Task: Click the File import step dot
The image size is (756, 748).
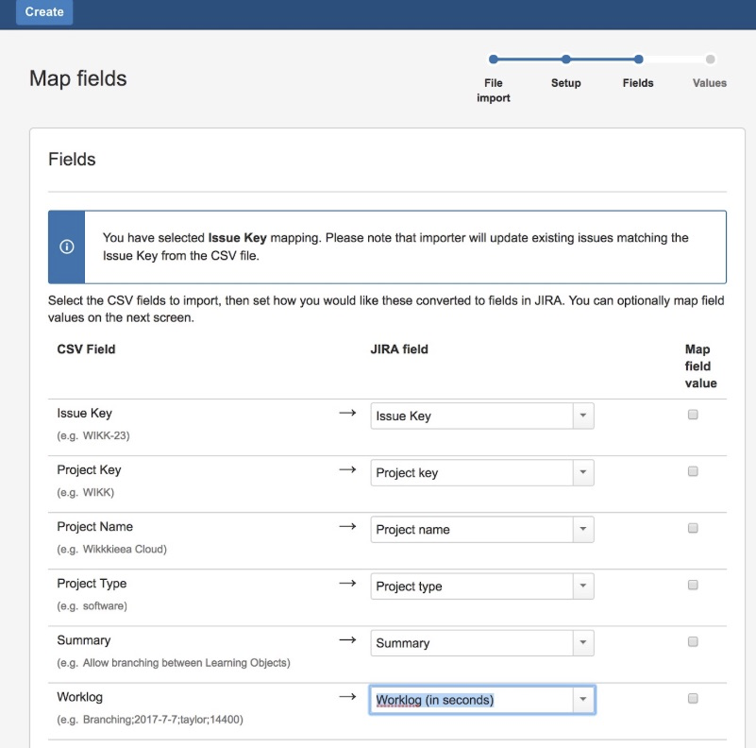Action: (x=494, y=59)
